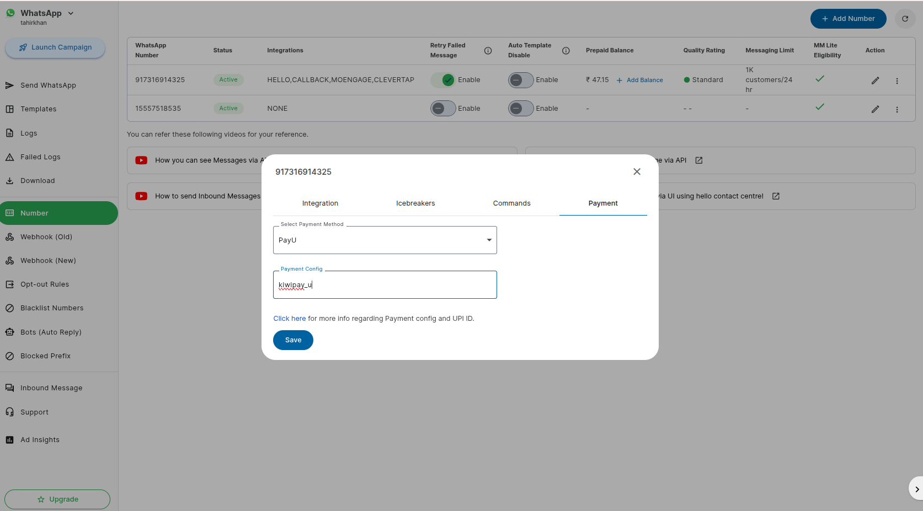This screenshot has width=923, height=511.
Task: Edit number 917316914325 with pencil icon
Action: click(x=875, y=80)
